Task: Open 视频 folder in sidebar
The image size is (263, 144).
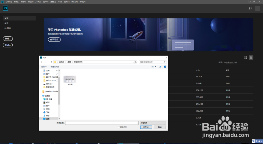Action: point(47,102)
